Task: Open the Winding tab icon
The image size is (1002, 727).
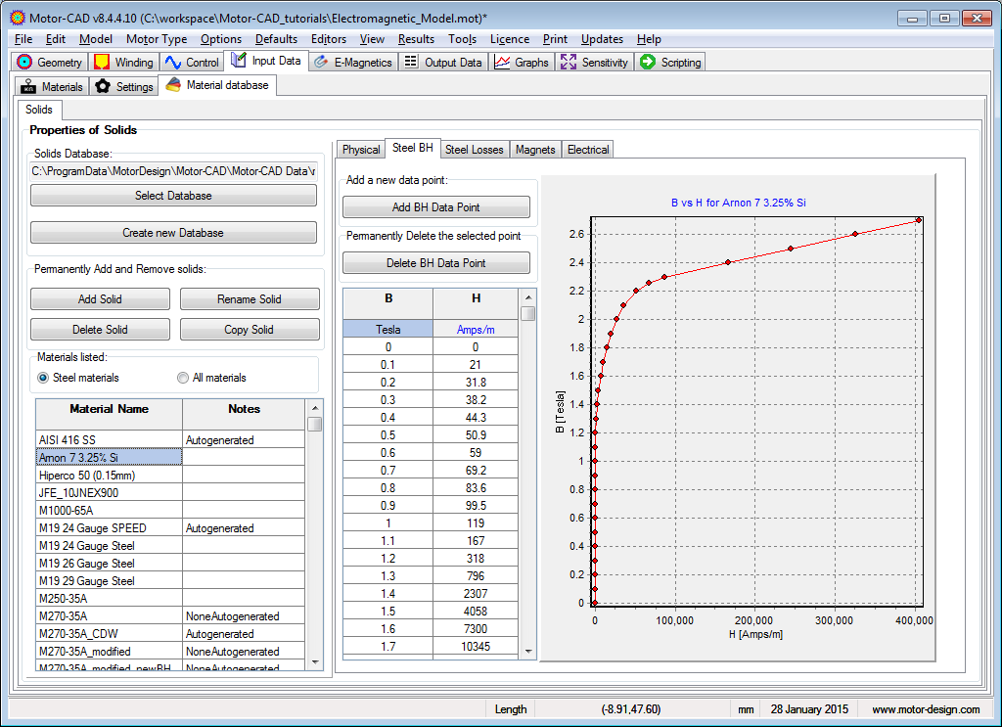Action: point(102,62)
